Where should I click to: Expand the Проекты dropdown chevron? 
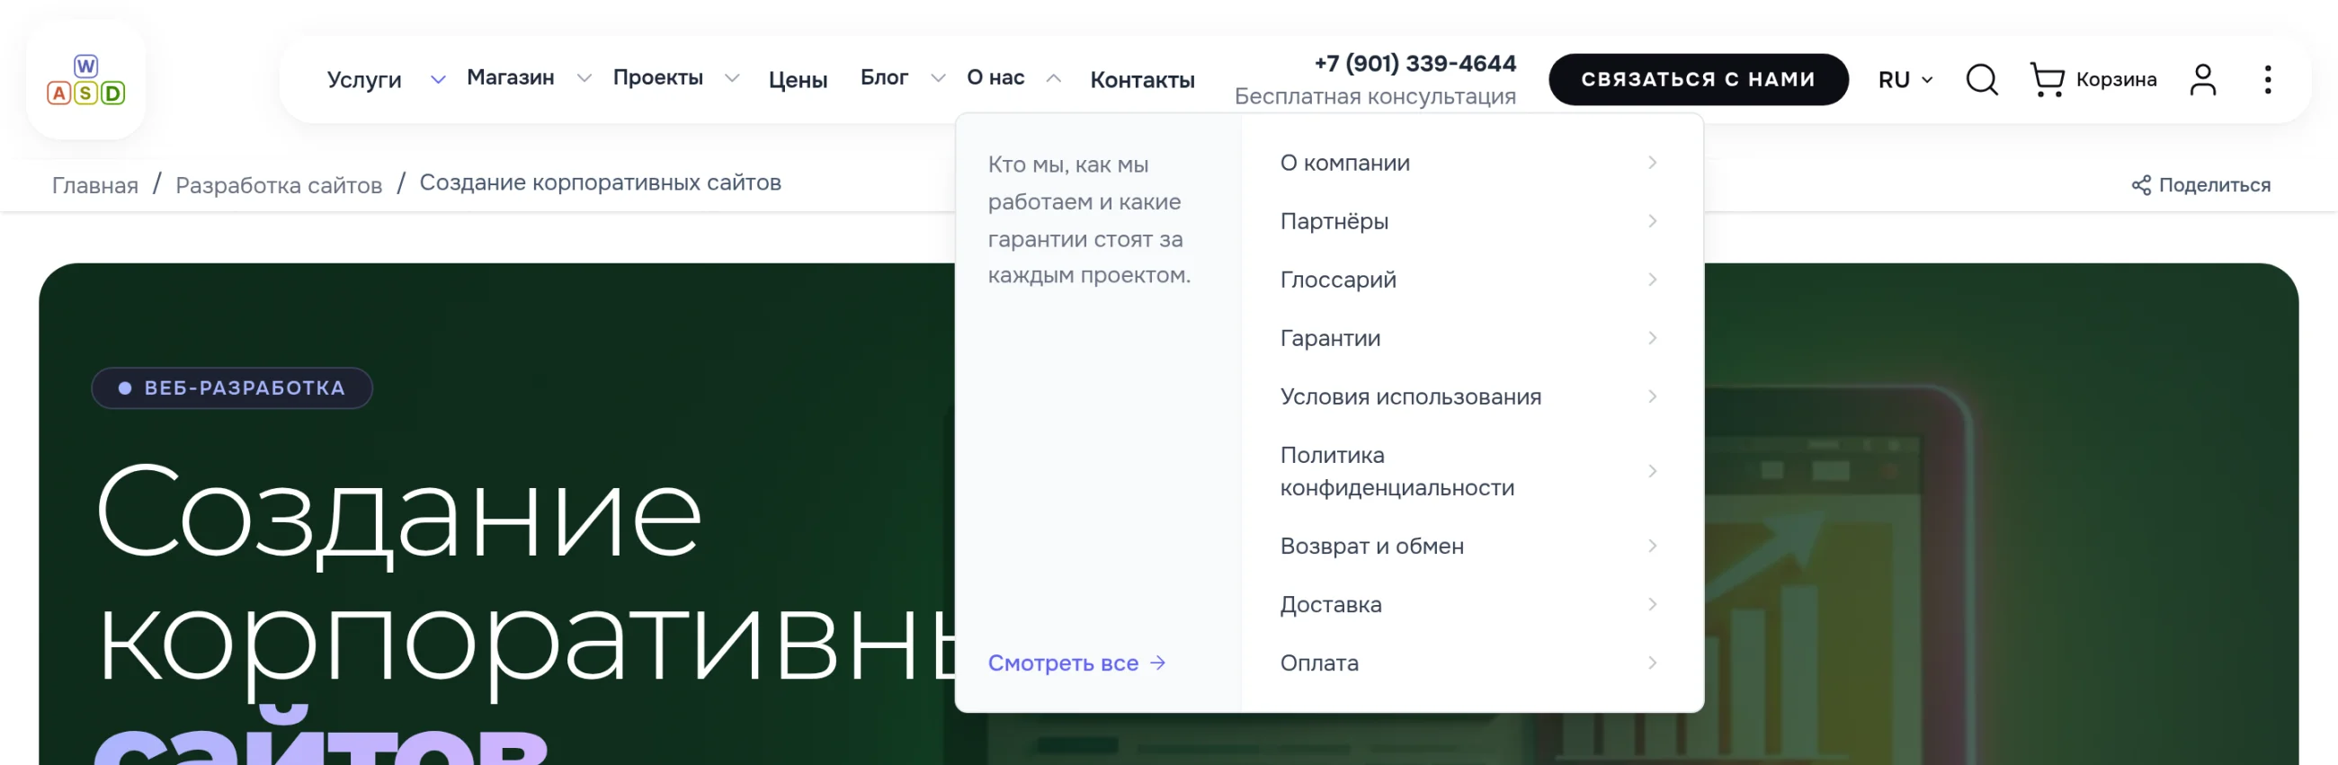point(732,79)
